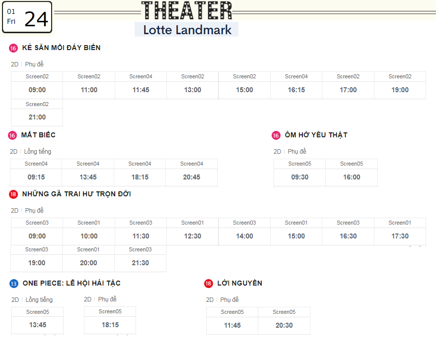Pick the 12:30 Screen01 showtime

[x=192, y=232]
